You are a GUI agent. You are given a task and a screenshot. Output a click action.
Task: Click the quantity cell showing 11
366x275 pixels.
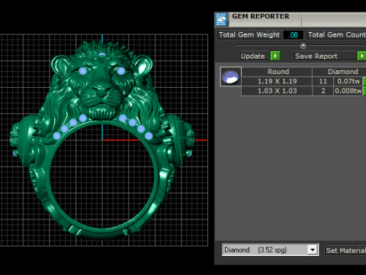[x=323, y=81]
